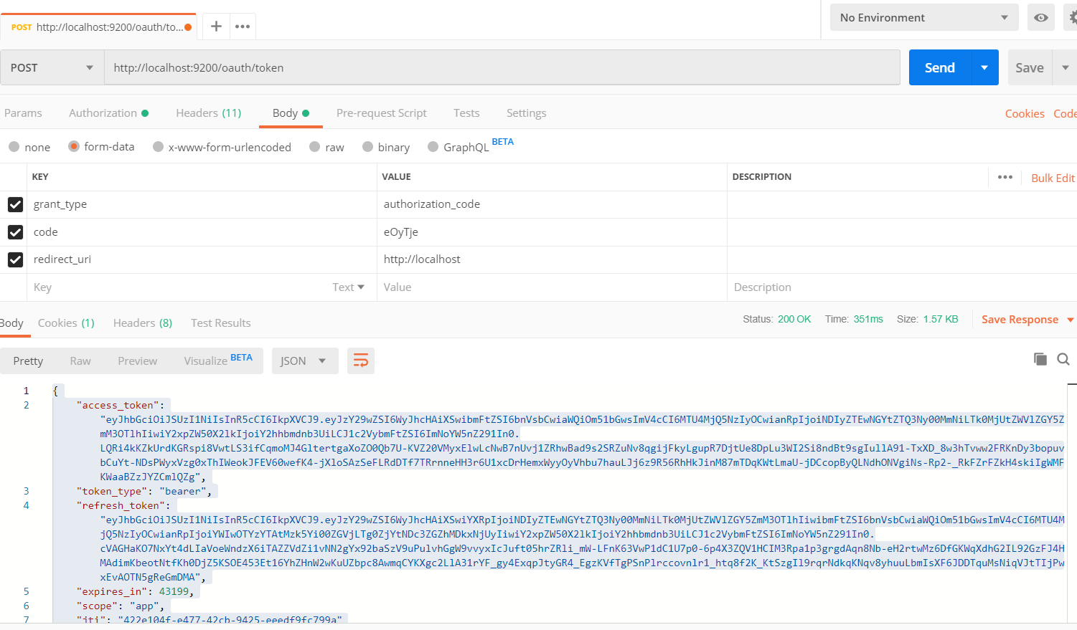Toggle line wrapping in the response viewer
The height and width of the screenshot is (630, 1077).
coord(361,361)
